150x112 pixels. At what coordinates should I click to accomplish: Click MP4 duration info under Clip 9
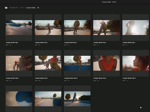click(x=37, y=81)
